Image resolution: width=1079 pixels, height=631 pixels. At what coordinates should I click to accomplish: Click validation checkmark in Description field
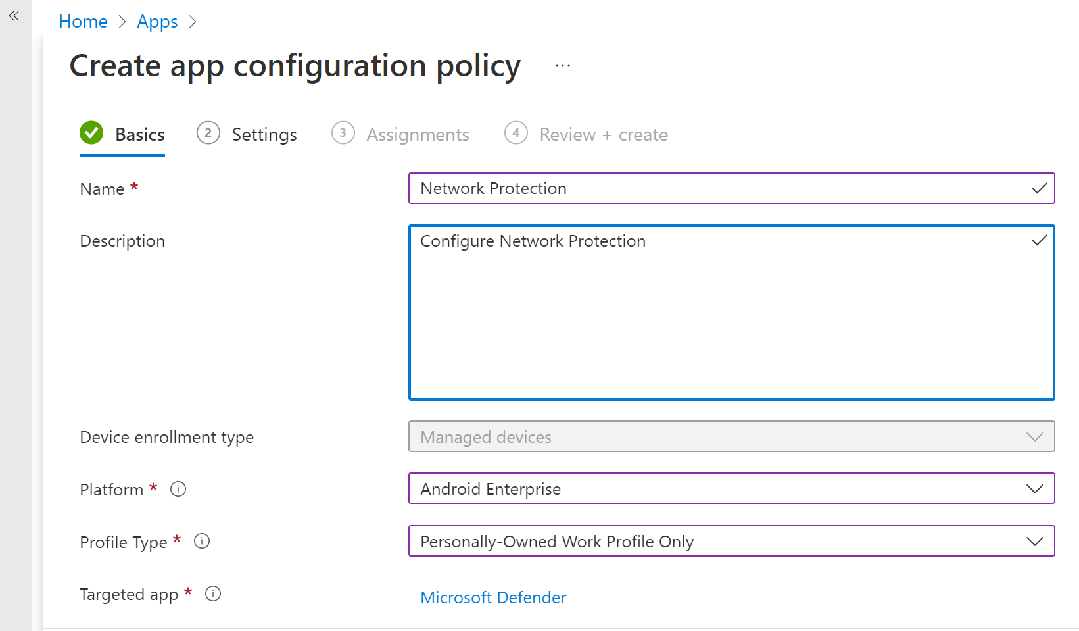(x=1039, y=241)
